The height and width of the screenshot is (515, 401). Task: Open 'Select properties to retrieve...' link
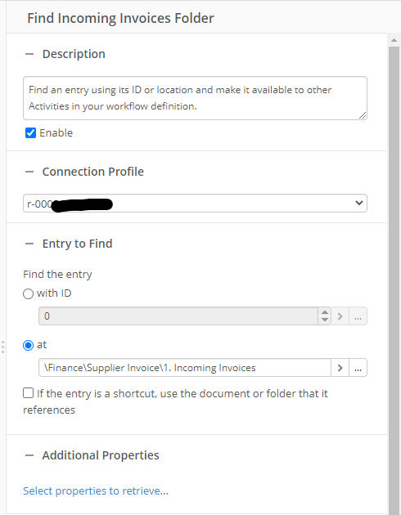[x=96, y=490]
